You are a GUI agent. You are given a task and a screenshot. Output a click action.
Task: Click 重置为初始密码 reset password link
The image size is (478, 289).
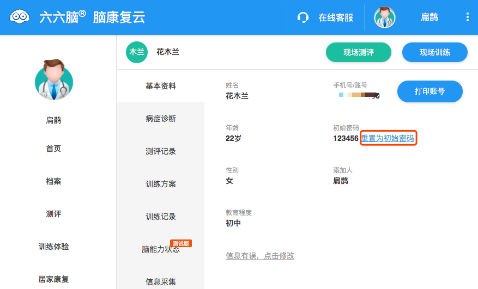pyautogui.click(x=388, y=138)
